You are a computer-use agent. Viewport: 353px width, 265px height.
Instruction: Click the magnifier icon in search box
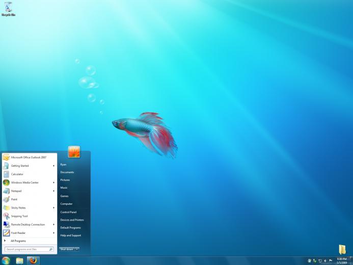[x=51, y=249]
